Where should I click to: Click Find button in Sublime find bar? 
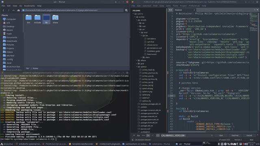(x=221, y=135)
